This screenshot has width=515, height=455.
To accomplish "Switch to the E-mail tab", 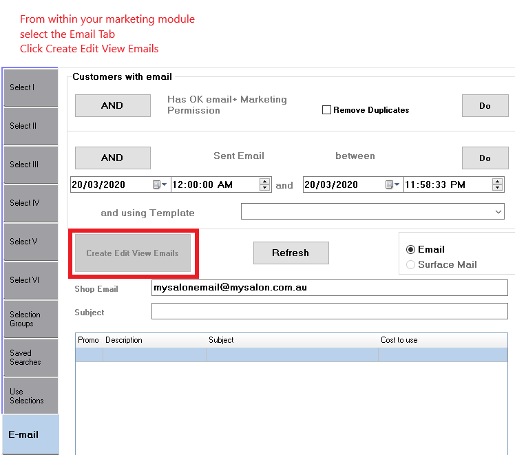I will [x=30, y=434].
